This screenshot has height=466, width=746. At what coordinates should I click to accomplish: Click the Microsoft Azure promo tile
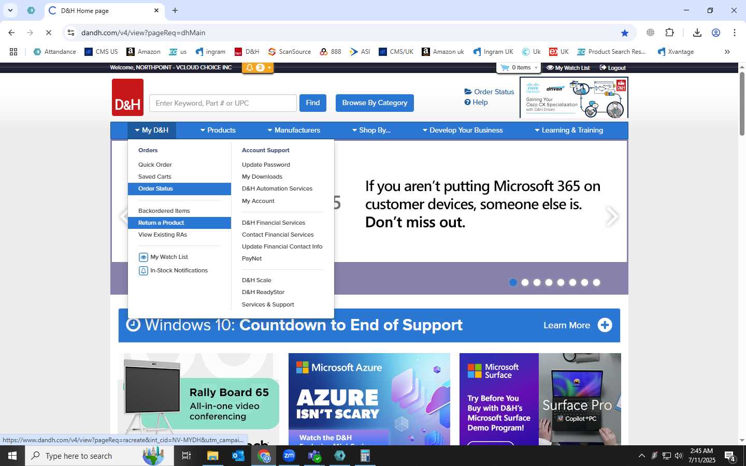(369, 399)
